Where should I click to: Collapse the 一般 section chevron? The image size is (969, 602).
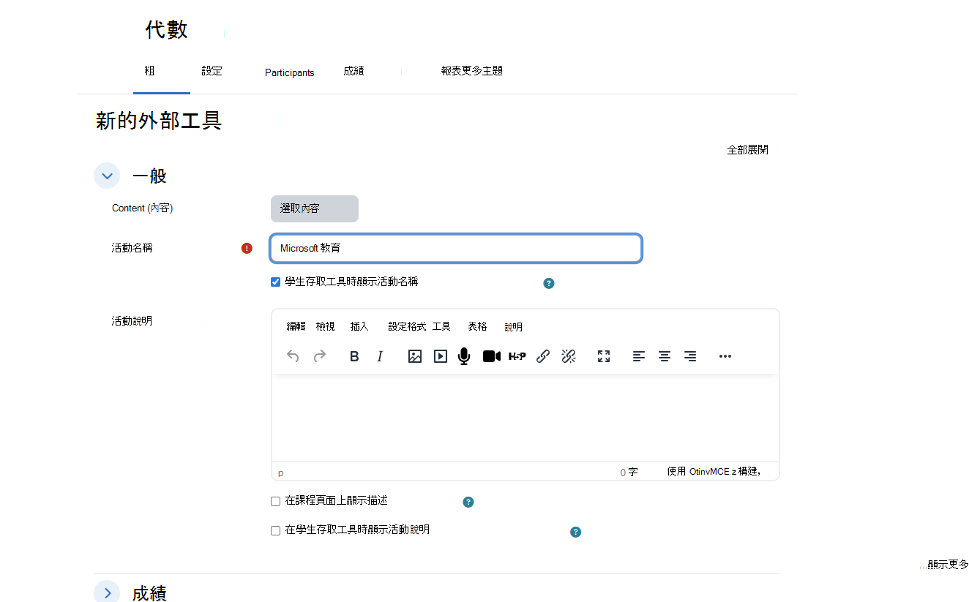tap(107, 176)
